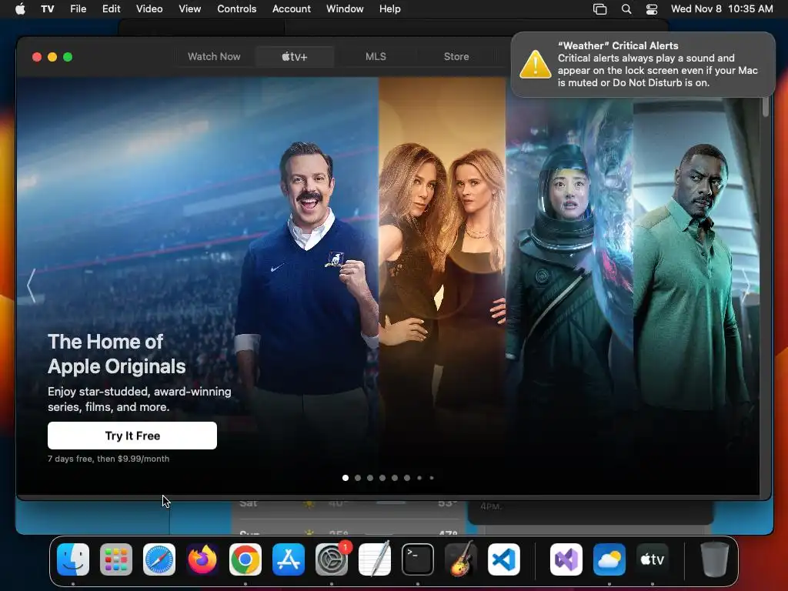
Task: Go to next featured slide
Action: pyautogui.click(x=746, y=286)
